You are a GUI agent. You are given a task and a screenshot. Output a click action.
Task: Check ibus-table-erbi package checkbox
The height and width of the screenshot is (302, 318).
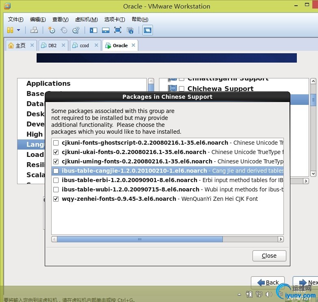click(x=56, y=180)
